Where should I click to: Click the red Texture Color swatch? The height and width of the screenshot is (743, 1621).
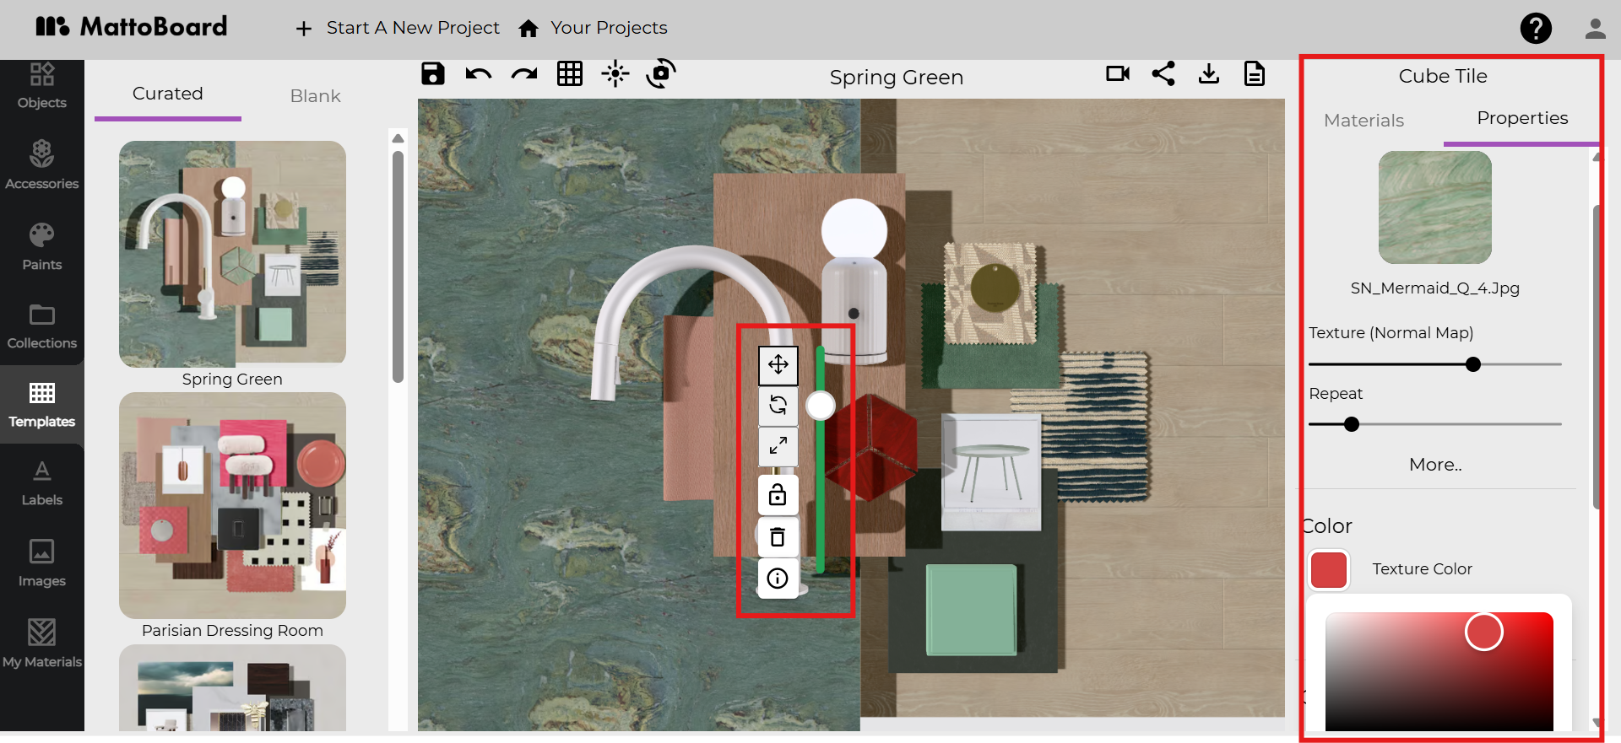tap(1329, 570)
